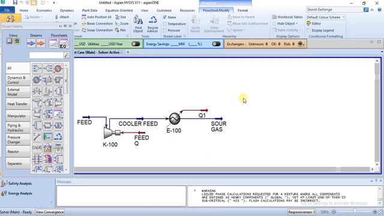384x216 pixels.
Task: Toggle the Energy Savings switch
Action: pyautogui.click(x=216, y=44)
